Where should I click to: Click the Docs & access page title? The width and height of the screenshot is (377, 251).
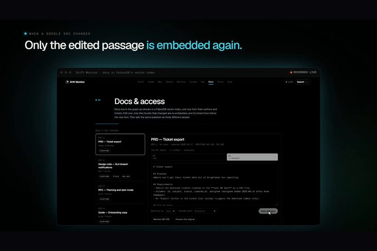[x=139, y=101]
